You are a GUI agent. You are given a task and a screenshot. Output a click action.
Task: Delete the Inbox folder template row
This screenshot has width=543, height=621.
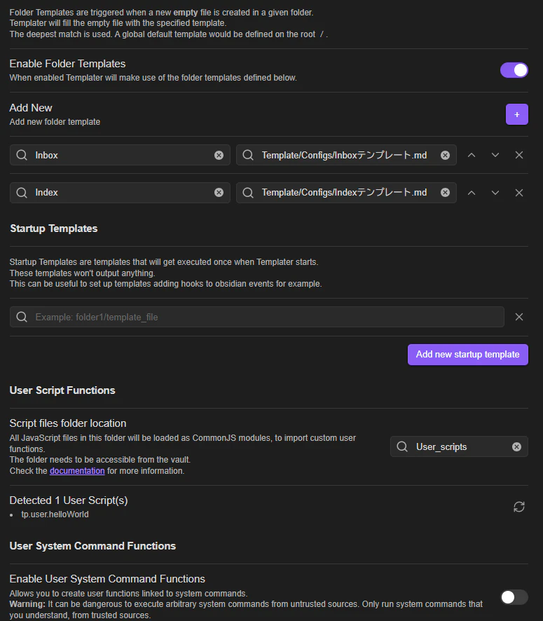click(x=519, y=156)
